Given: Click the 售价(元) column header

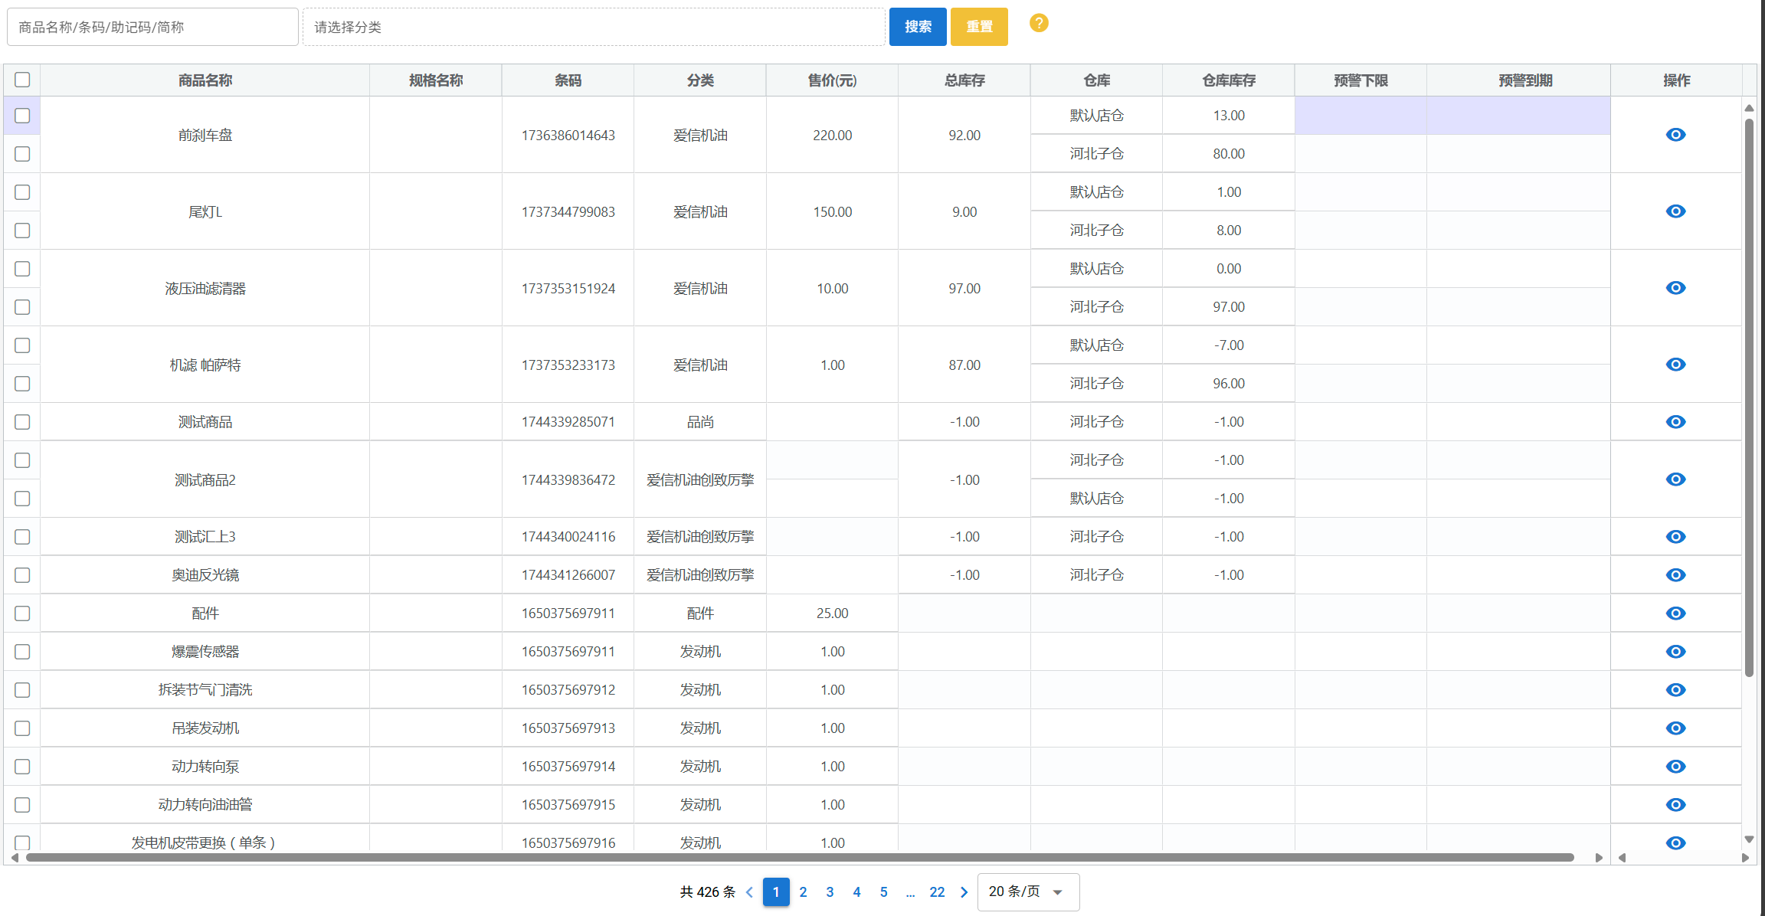Looking at the screenshot, I should (x=832, y=80).
